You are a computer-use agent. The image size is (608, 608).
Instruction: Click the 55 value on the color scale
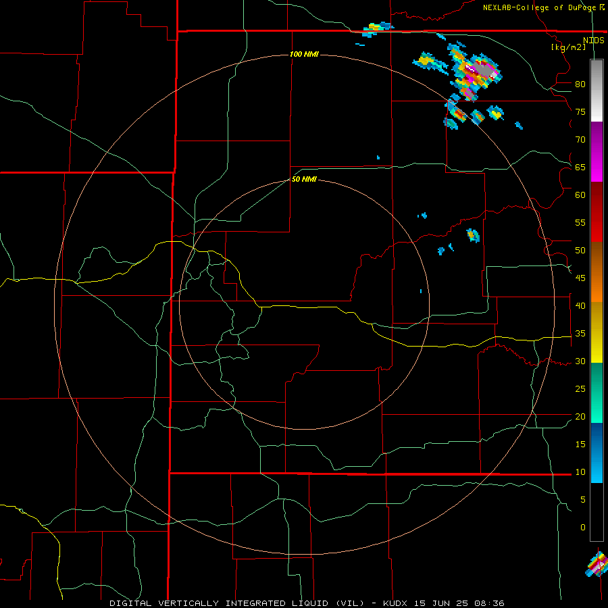pos(580,222)
